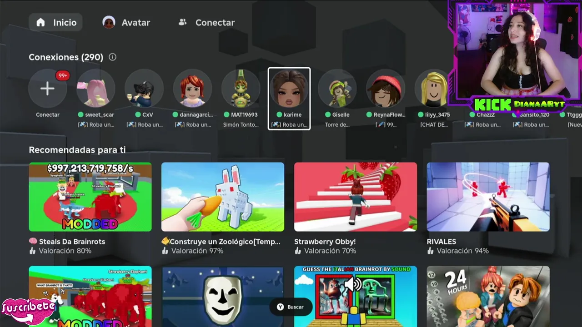Click MAT19693's Simón Tonto status text
The image size is (582, 327).
(241, 125)
